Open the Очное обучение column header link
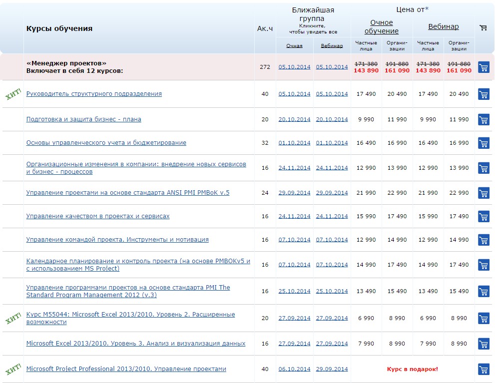This screenshot has height=383, width=495. click(x=382, y=27)
